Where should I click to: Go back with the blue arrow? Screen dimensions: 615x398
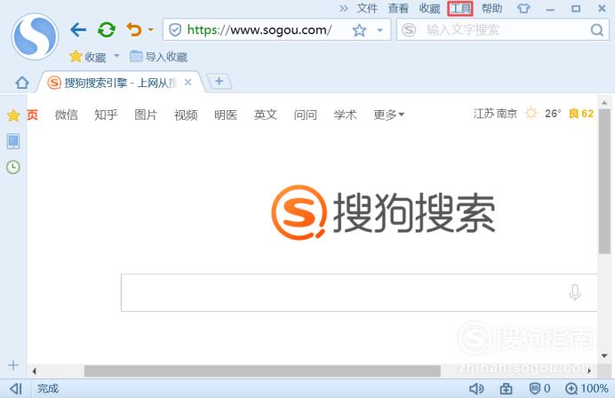coord(78,30)
